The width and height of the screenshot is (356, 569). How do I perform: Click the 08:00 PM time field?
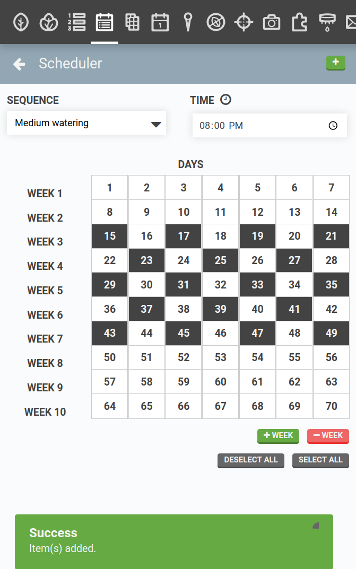coord(255,126)
